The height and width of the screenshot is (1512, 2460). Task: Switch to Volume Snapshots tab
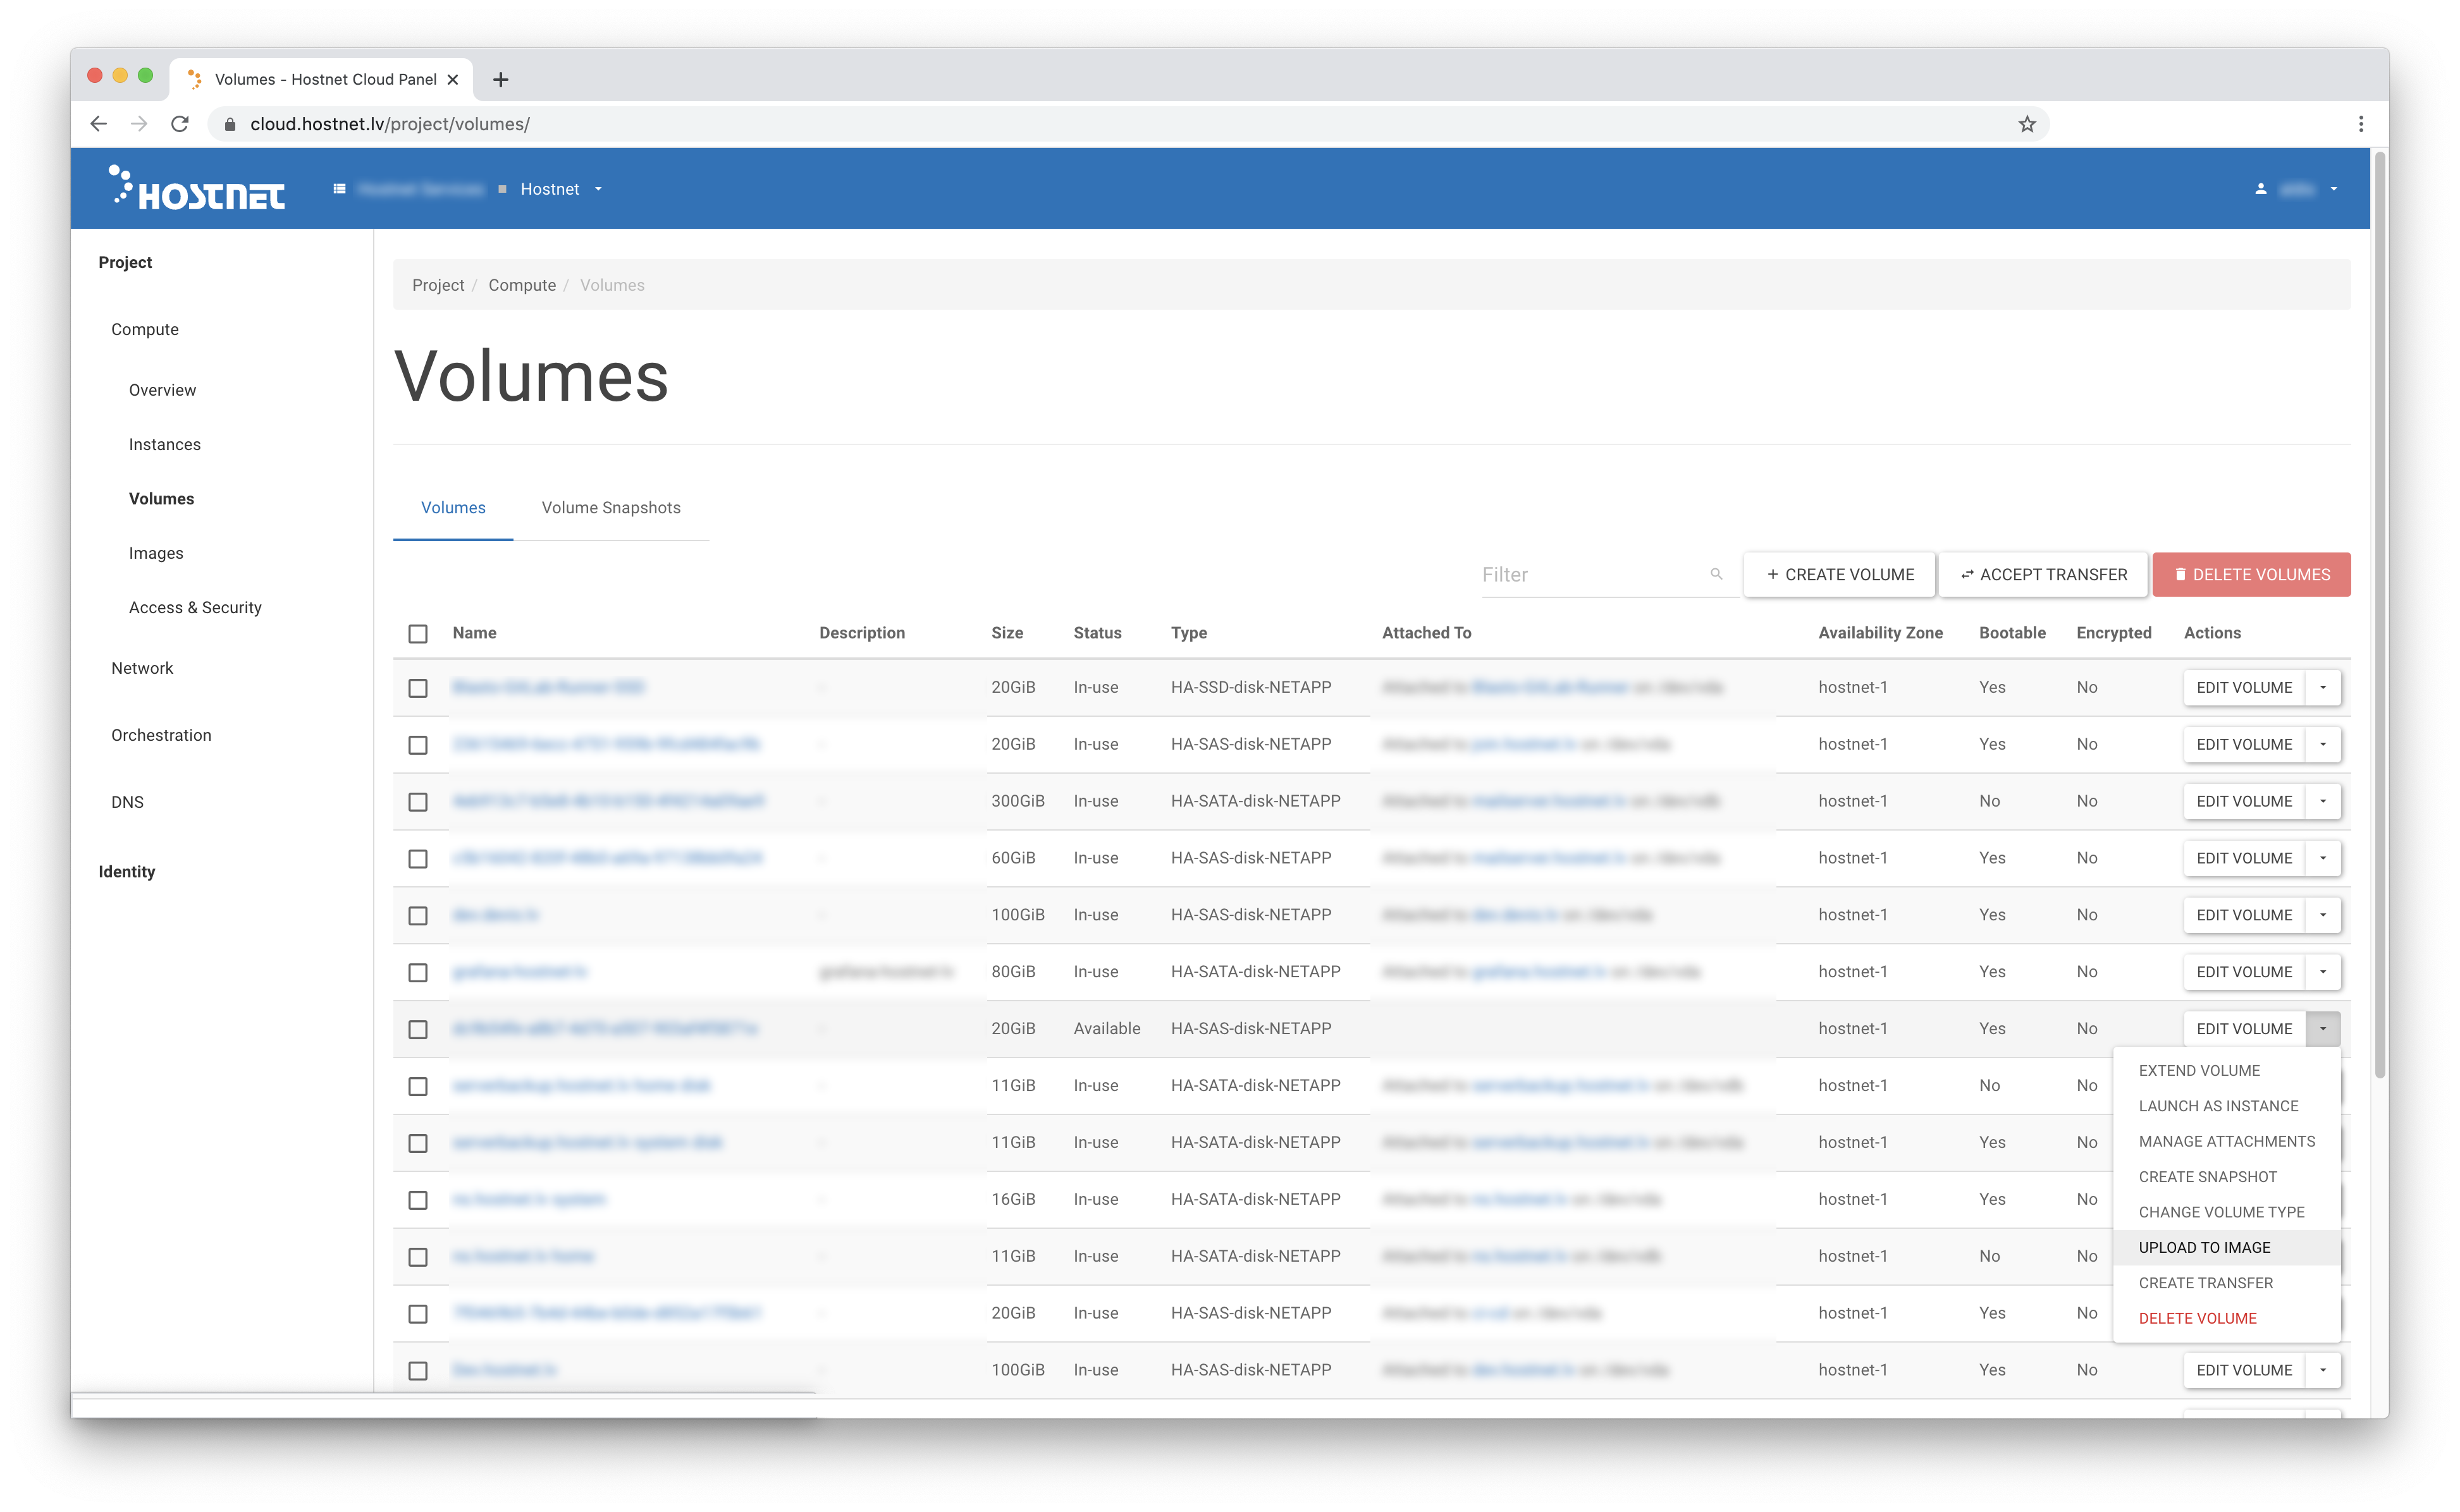tap(610, 508)
